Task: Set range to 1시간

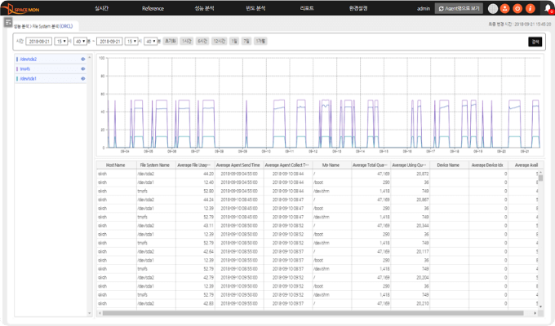Action: pos(187,42)
